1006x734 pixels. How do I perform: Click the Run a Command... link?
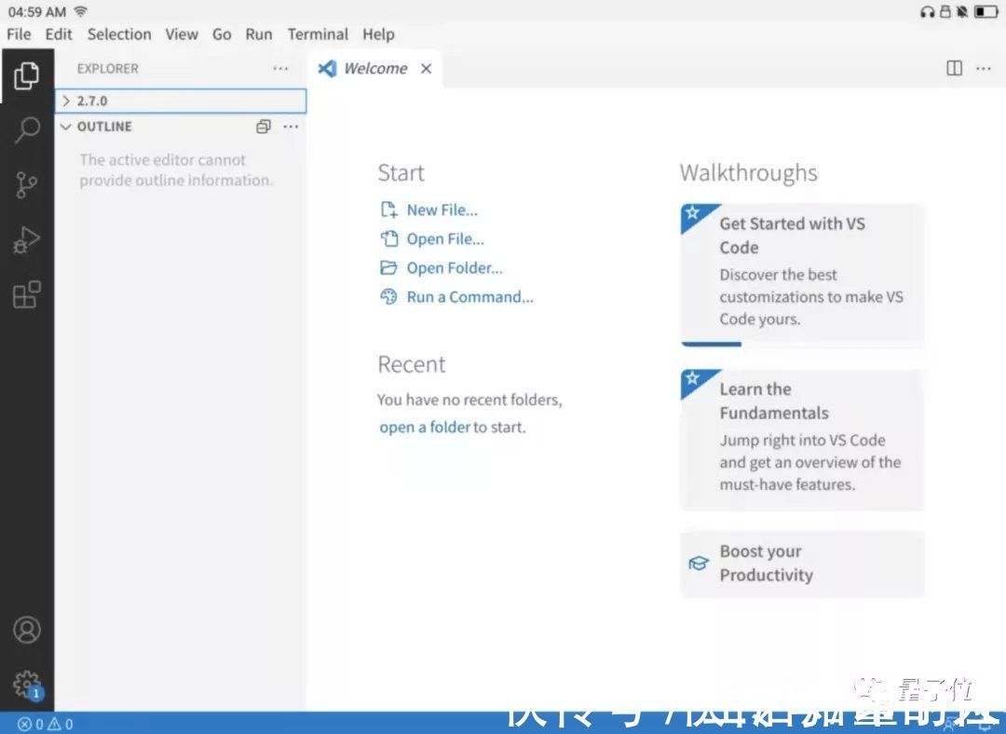click(469, 296)
